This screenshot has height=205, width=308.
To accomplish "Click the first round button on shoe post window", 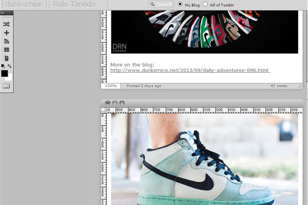I will [x=108, y=103].
